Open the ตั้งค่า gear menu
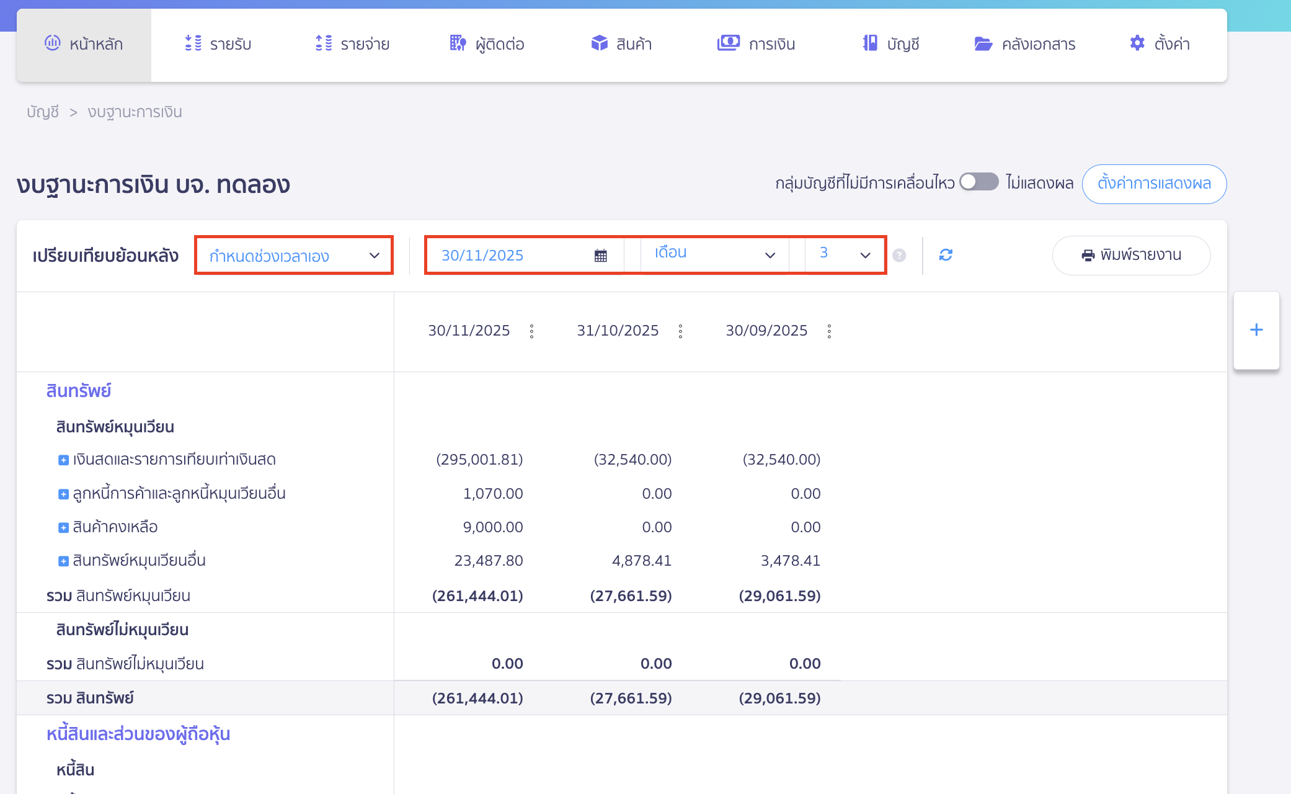This screenshot has width=1291, height=794. coord(1159,44)
